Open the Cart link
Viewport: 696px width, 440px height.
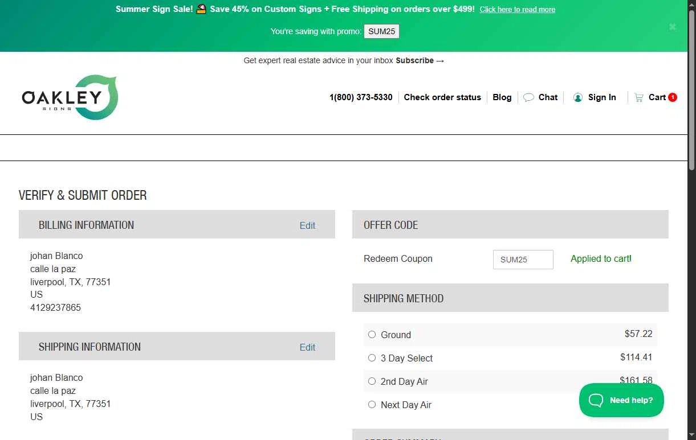pyautogui.click(x=657, y=97)
